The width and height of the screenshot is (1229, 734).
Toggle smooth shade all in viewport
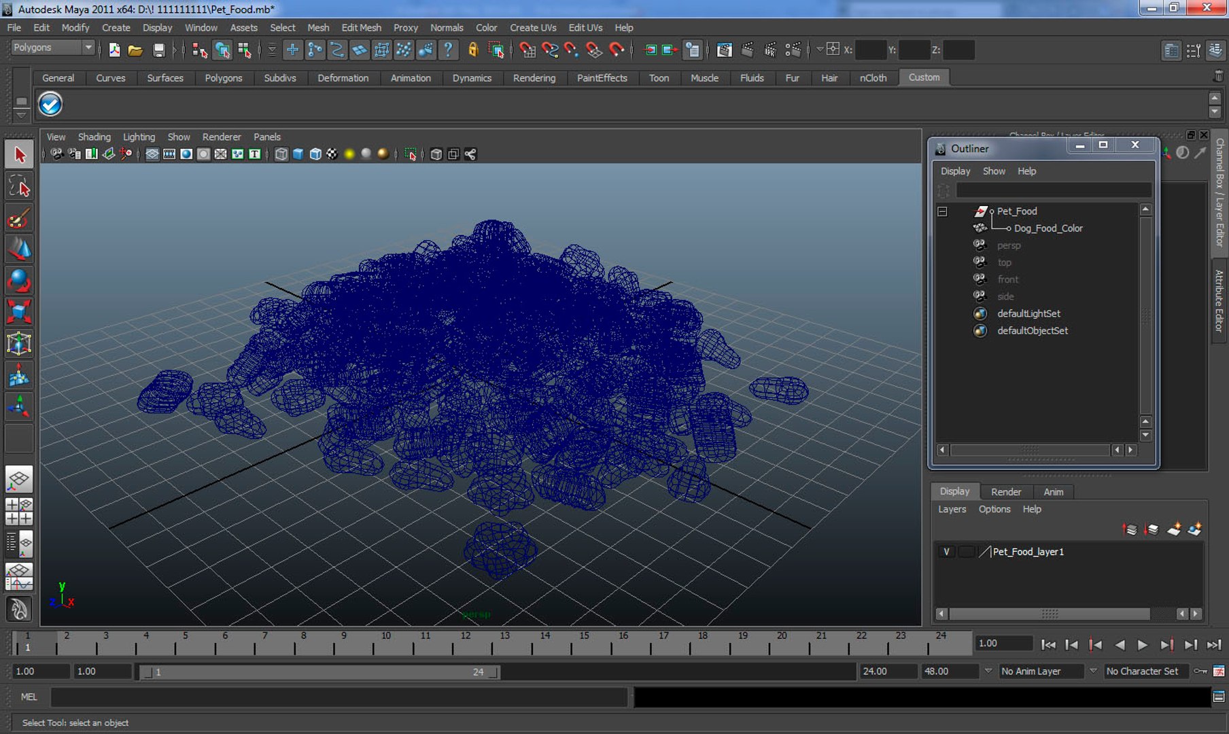pyautogui.click(x=298, y=154)
